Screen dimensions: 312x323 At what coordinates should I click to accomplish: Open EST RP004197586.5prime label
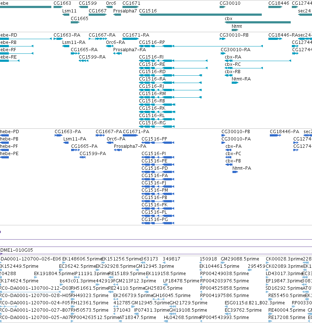coord(224,296)
